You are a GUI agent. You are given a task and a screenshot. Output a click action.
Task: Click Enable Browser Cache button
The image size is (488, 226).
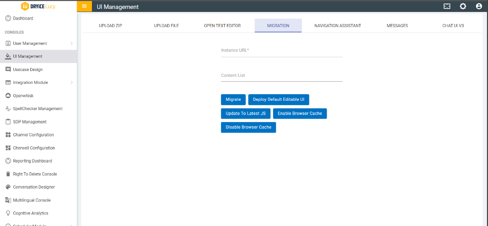coord(300,113)
